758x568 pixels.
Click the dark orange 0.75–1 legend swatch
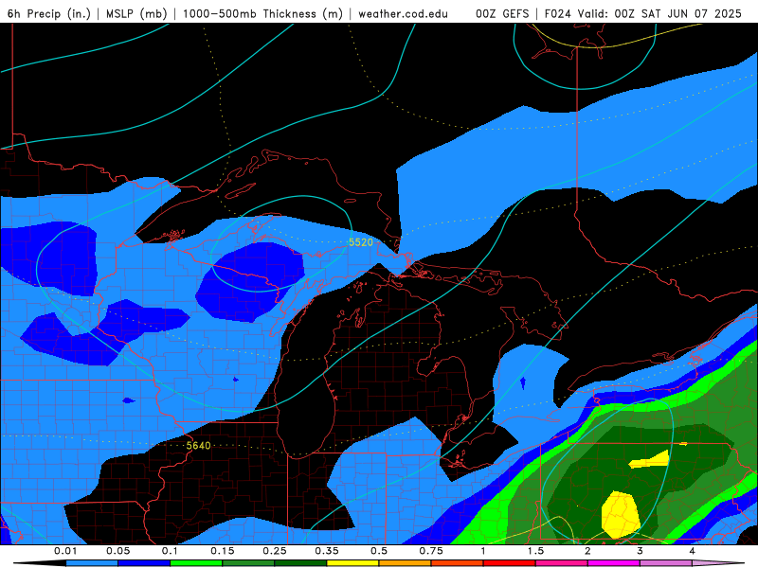458,563
